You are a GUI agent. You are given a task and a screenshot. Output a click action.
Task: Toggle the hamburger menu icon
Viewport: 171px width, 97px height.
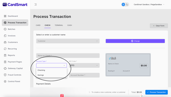click(x=35, y=5)
